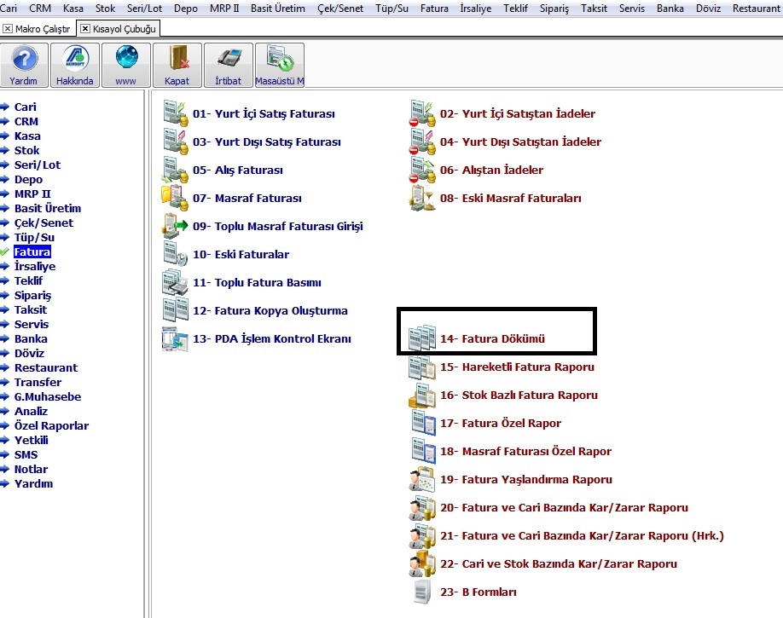Screen dimensions: 783x618
Task: Open the www globe toolbar icon
Action: (x=126, y=65)
